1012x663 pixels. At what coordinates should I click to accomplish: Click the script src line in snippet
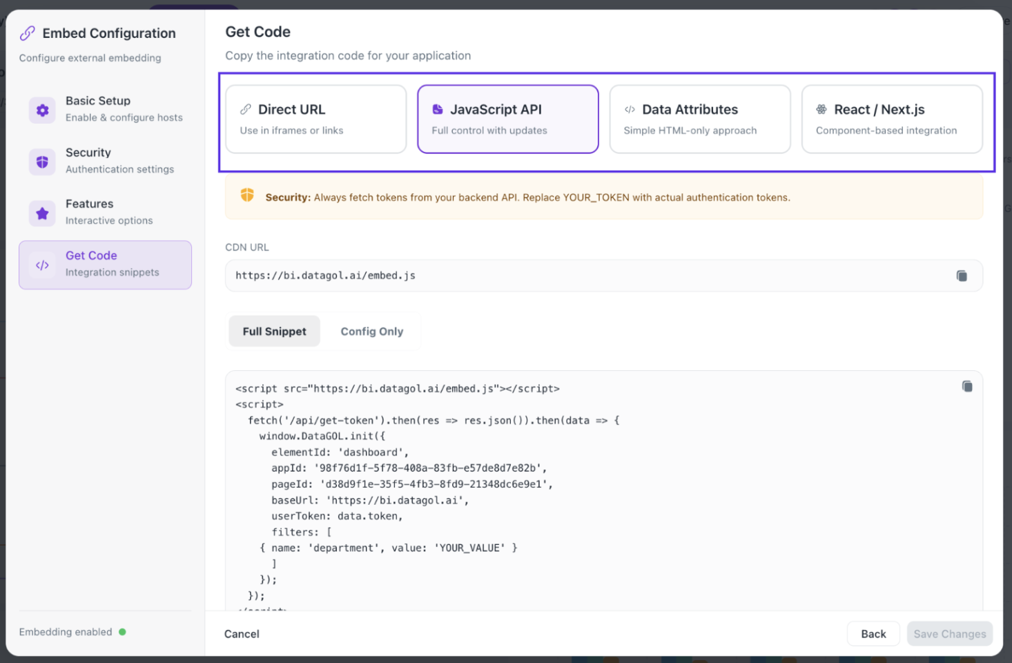pos(398,389)
